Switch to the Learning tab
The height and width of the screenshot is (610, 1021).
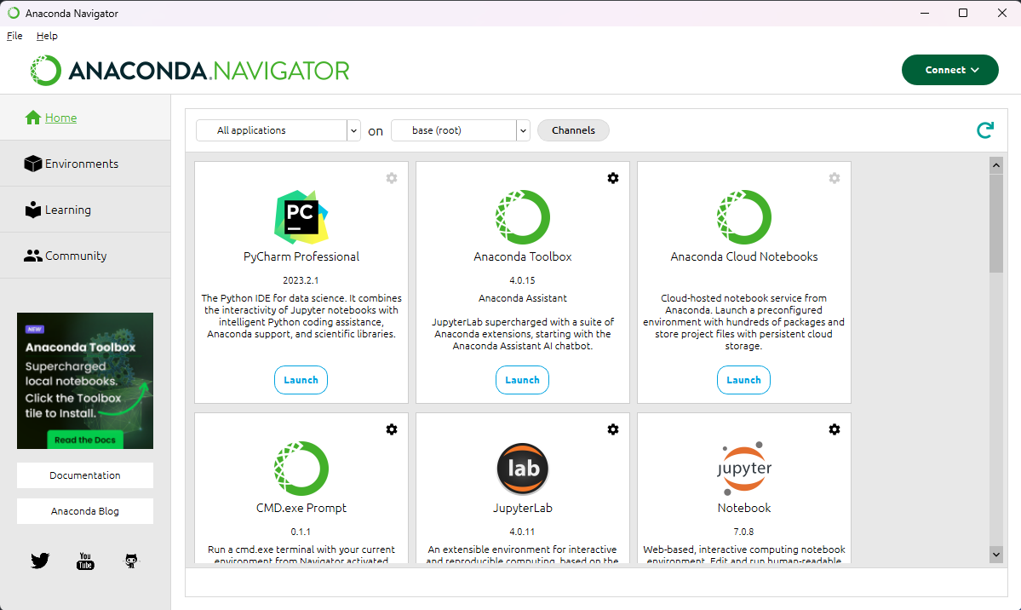[x=85, y=210]
